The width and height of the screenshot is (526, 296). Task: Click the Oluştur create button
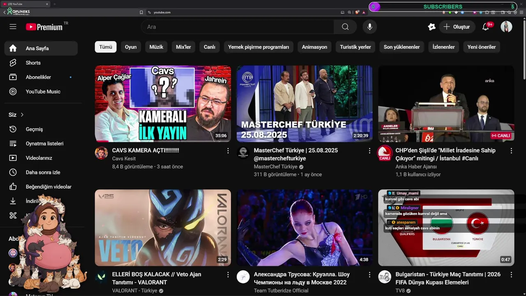pyautogui.click(x=457, y=27)
